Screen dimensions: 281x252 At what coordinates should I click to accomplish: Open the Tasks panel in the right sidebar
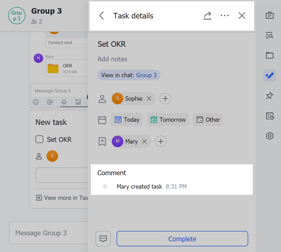click(270, 76)
